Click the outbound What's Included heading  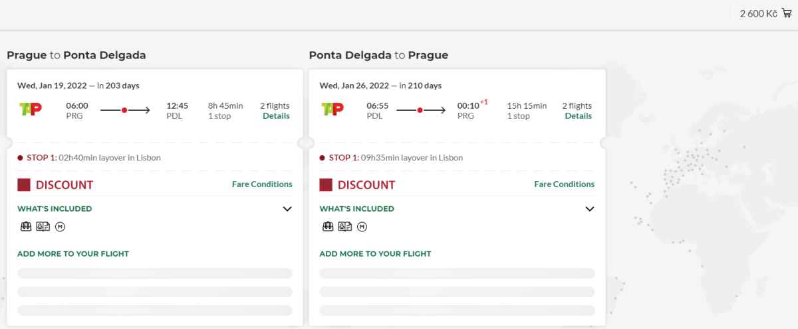tap(55, 209)
